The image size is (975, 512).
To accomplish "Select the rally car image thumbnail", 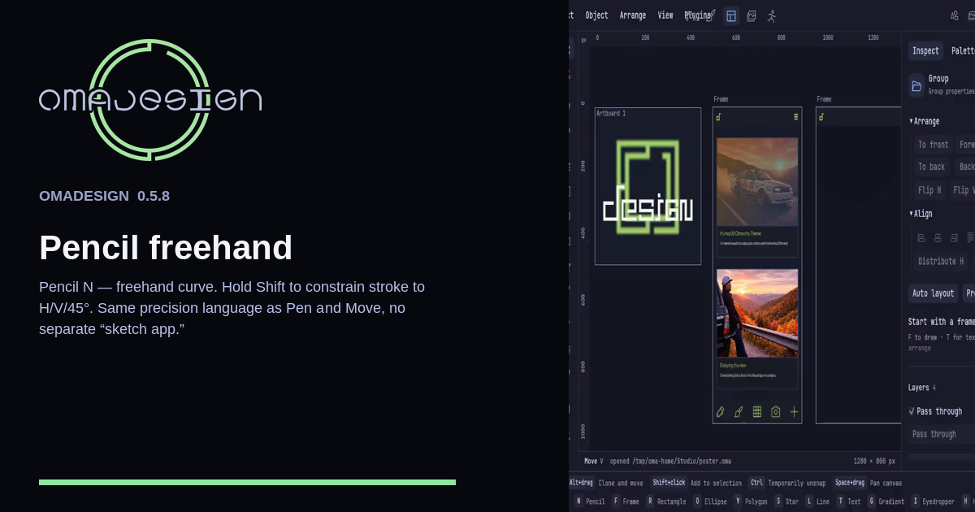I will click(x=757, y=182).
